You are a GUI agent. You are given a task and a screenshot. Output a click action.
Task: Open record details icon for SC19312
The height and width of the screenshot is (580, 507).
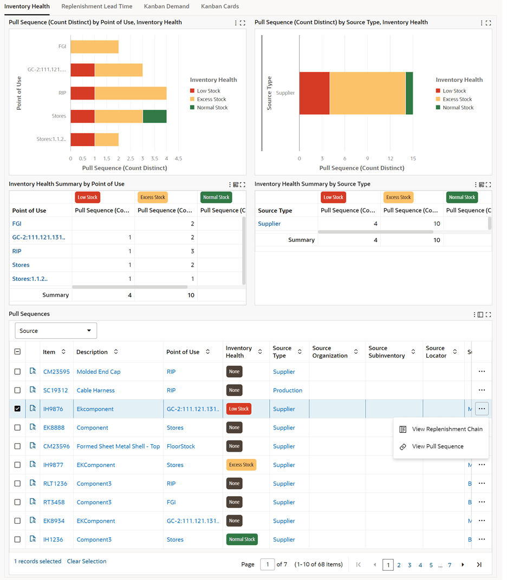tap(32, 390)
